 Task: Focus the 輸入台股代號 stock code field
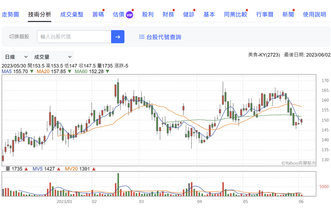point(74,37)
